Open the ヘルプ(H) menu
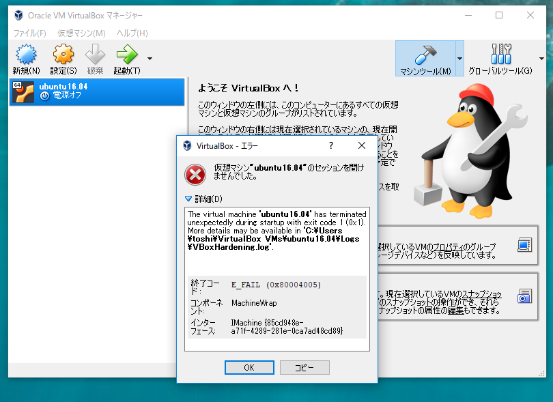Screen dimensions: 553x402 point(132,33)
